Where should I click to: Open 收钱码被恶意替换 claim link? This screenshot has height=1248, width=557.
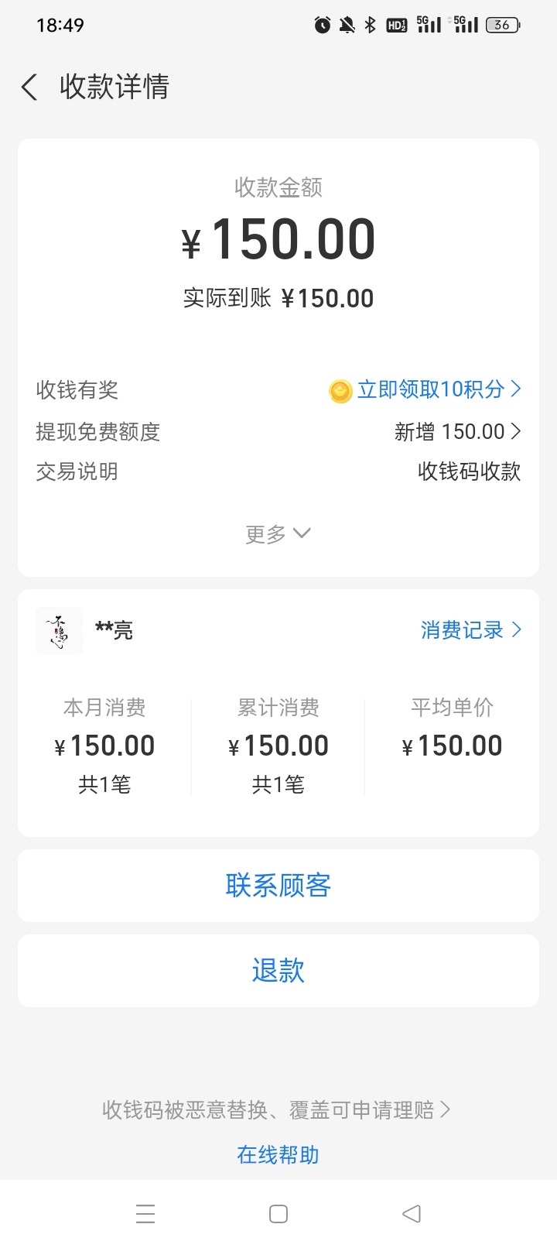[276, 1110]
